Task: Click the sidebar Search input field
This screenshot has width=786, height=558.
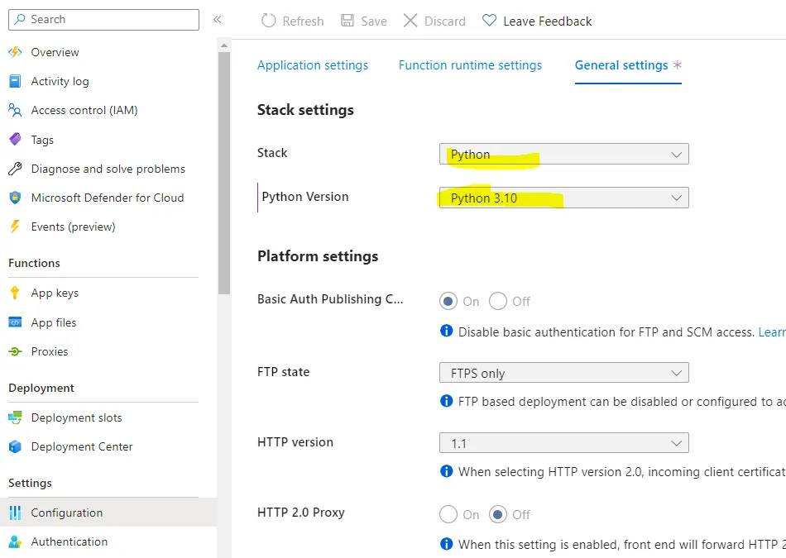Action: pos(104,19)
